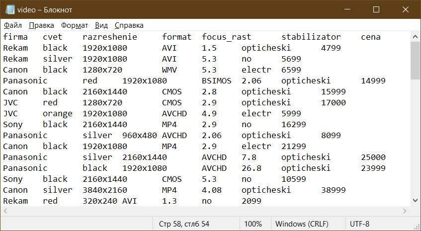
Task: Click the price value 17000
Action: 334,102
